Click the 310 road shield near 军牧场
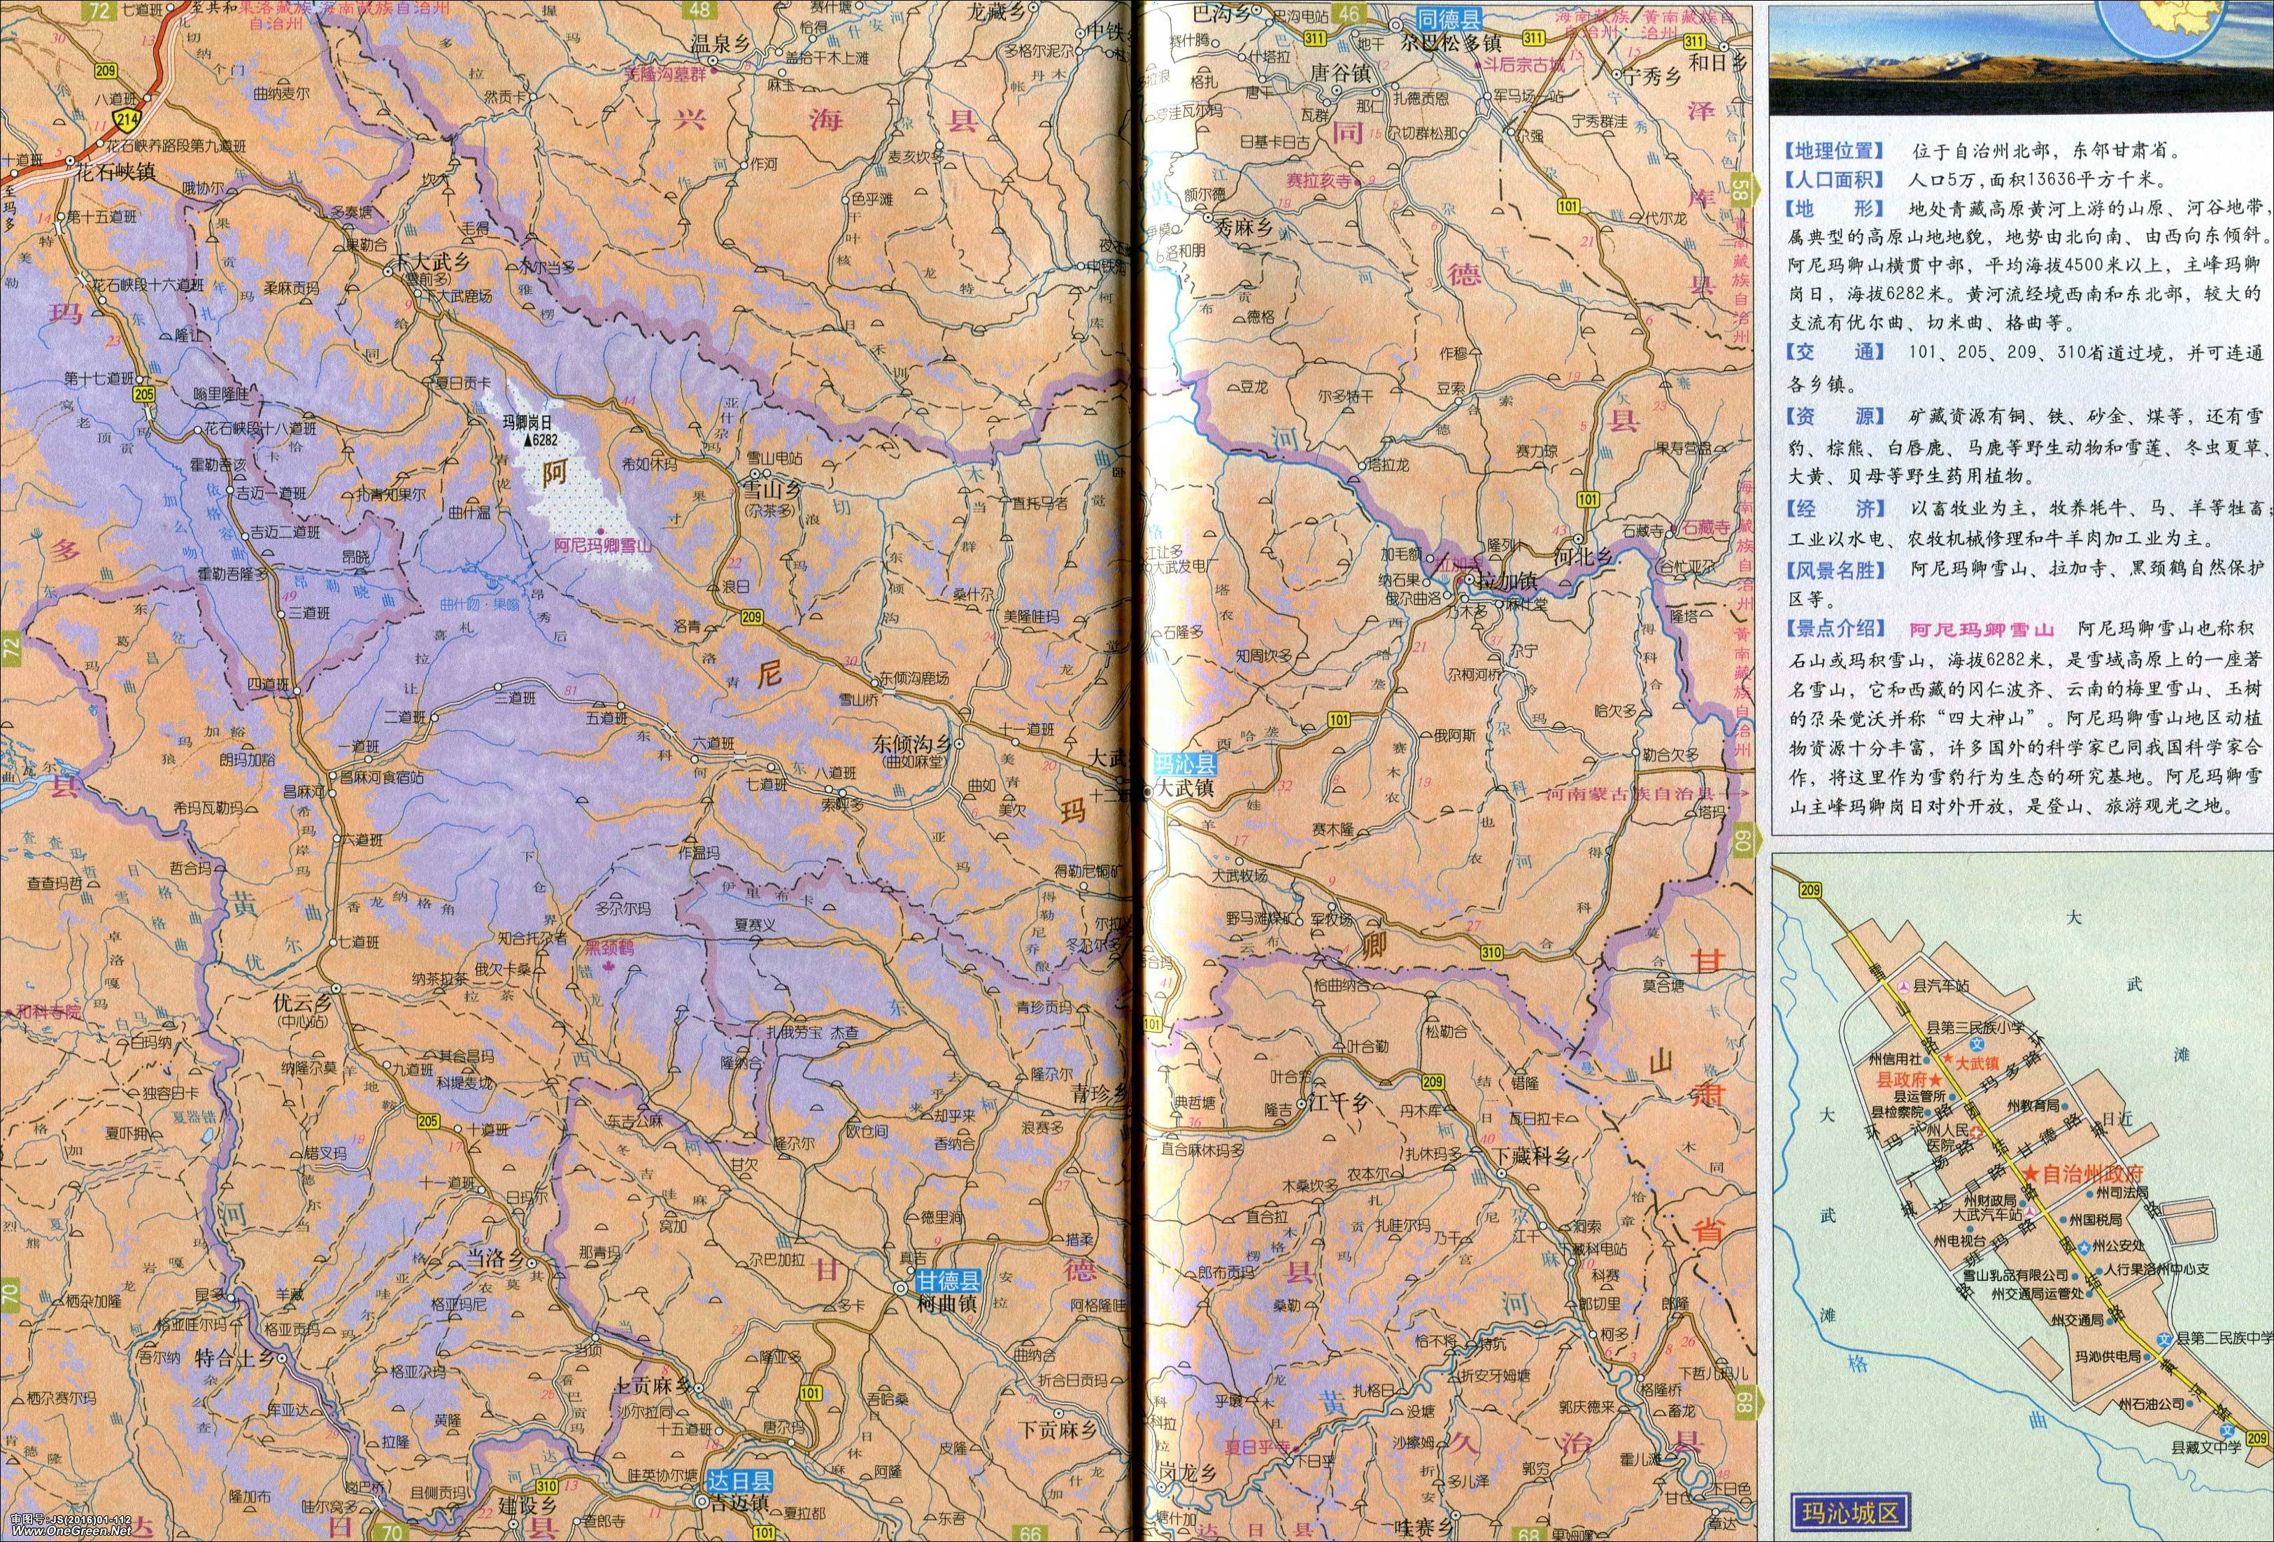 1491,952
